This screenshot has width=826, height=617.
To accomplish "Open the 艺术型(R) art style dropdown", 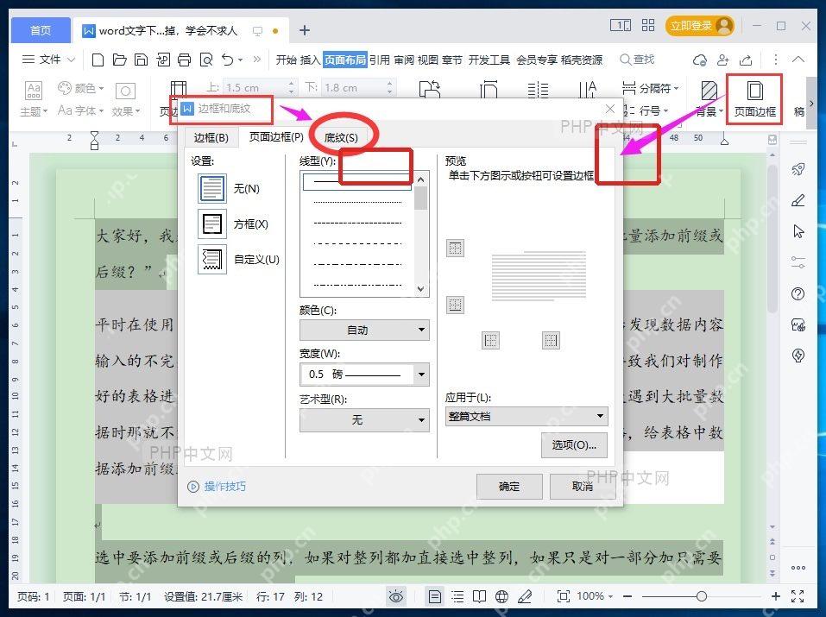I will [x=364, y=420].
